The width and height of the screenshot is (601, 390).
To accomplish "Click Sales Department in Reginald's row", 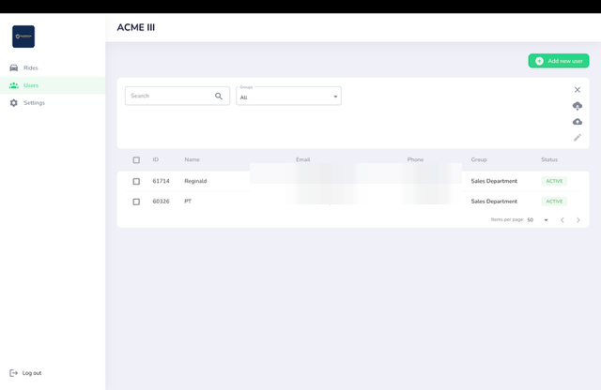I will [494, 181].
